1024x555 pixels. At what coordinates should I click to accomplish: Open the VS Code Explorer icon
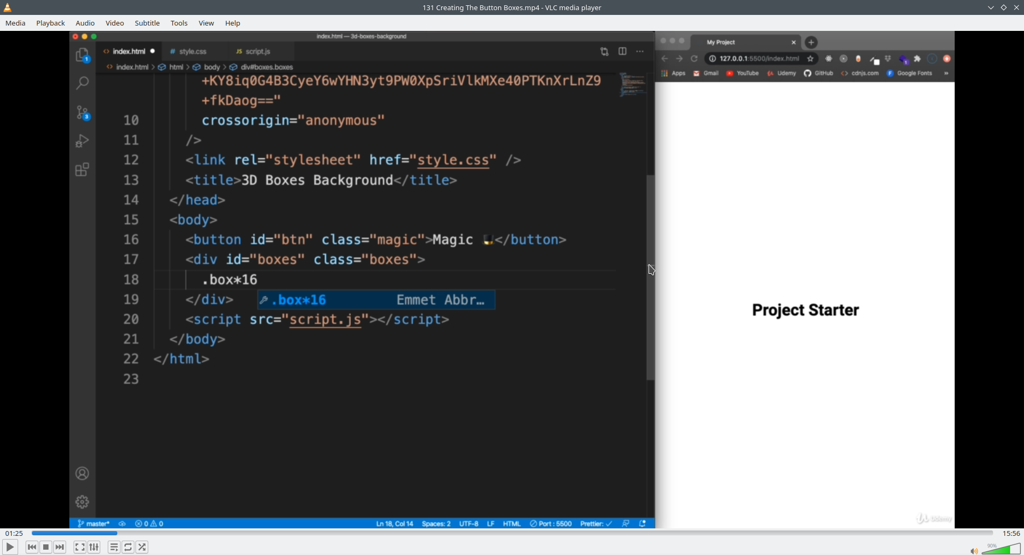click(82, 55)
